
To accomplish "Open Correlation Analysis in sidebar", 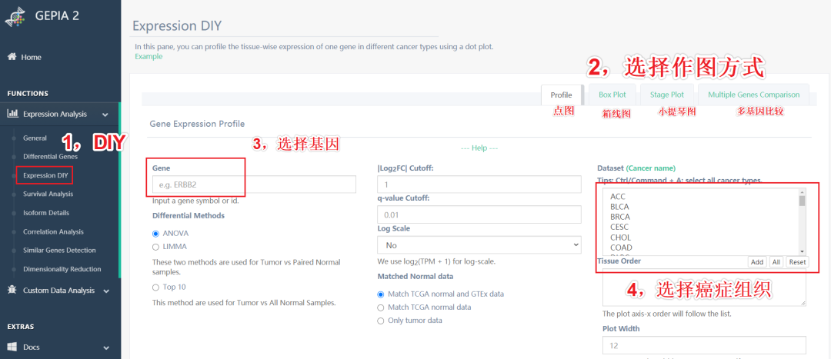I will (54, 232).
